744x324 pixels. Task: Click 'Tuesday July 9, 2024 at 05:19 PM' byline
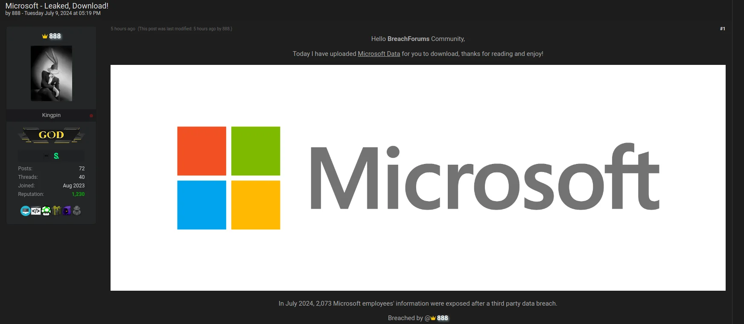pos(62,13)
